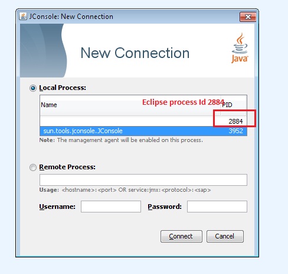The width and height of the screenshot is (288, 274).
Task: Click the Connect button
Action: (x=181, y=236)
